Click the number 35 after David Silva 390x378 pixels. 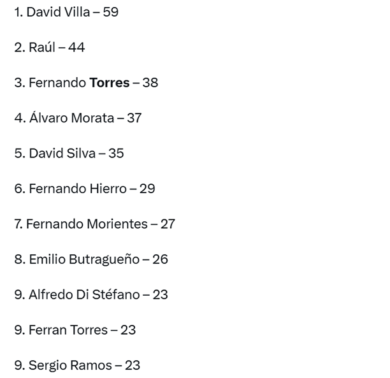(x=116, y=154)
